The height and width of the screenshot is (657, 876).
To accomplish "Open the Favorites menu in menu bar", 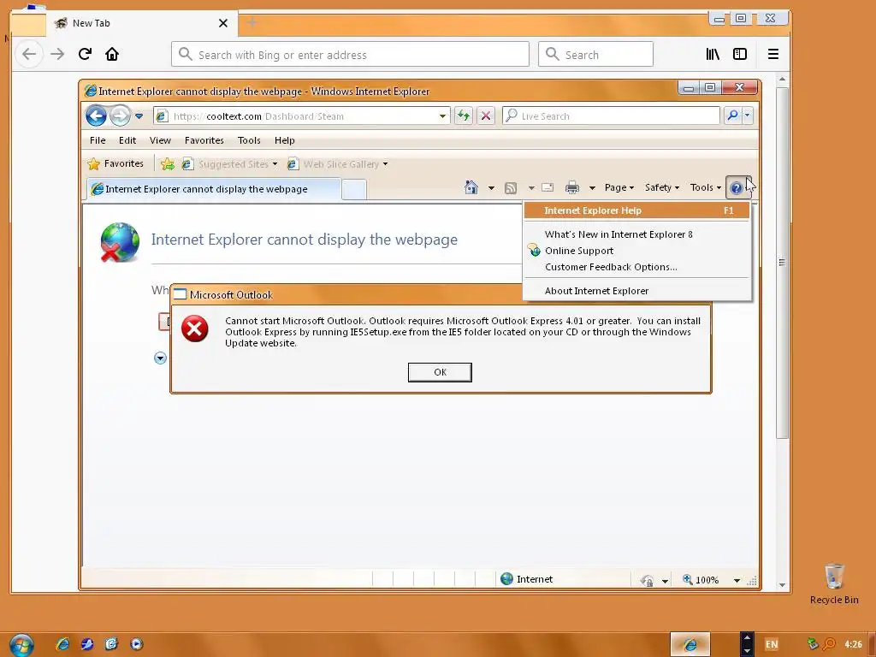I will (204, 140).
